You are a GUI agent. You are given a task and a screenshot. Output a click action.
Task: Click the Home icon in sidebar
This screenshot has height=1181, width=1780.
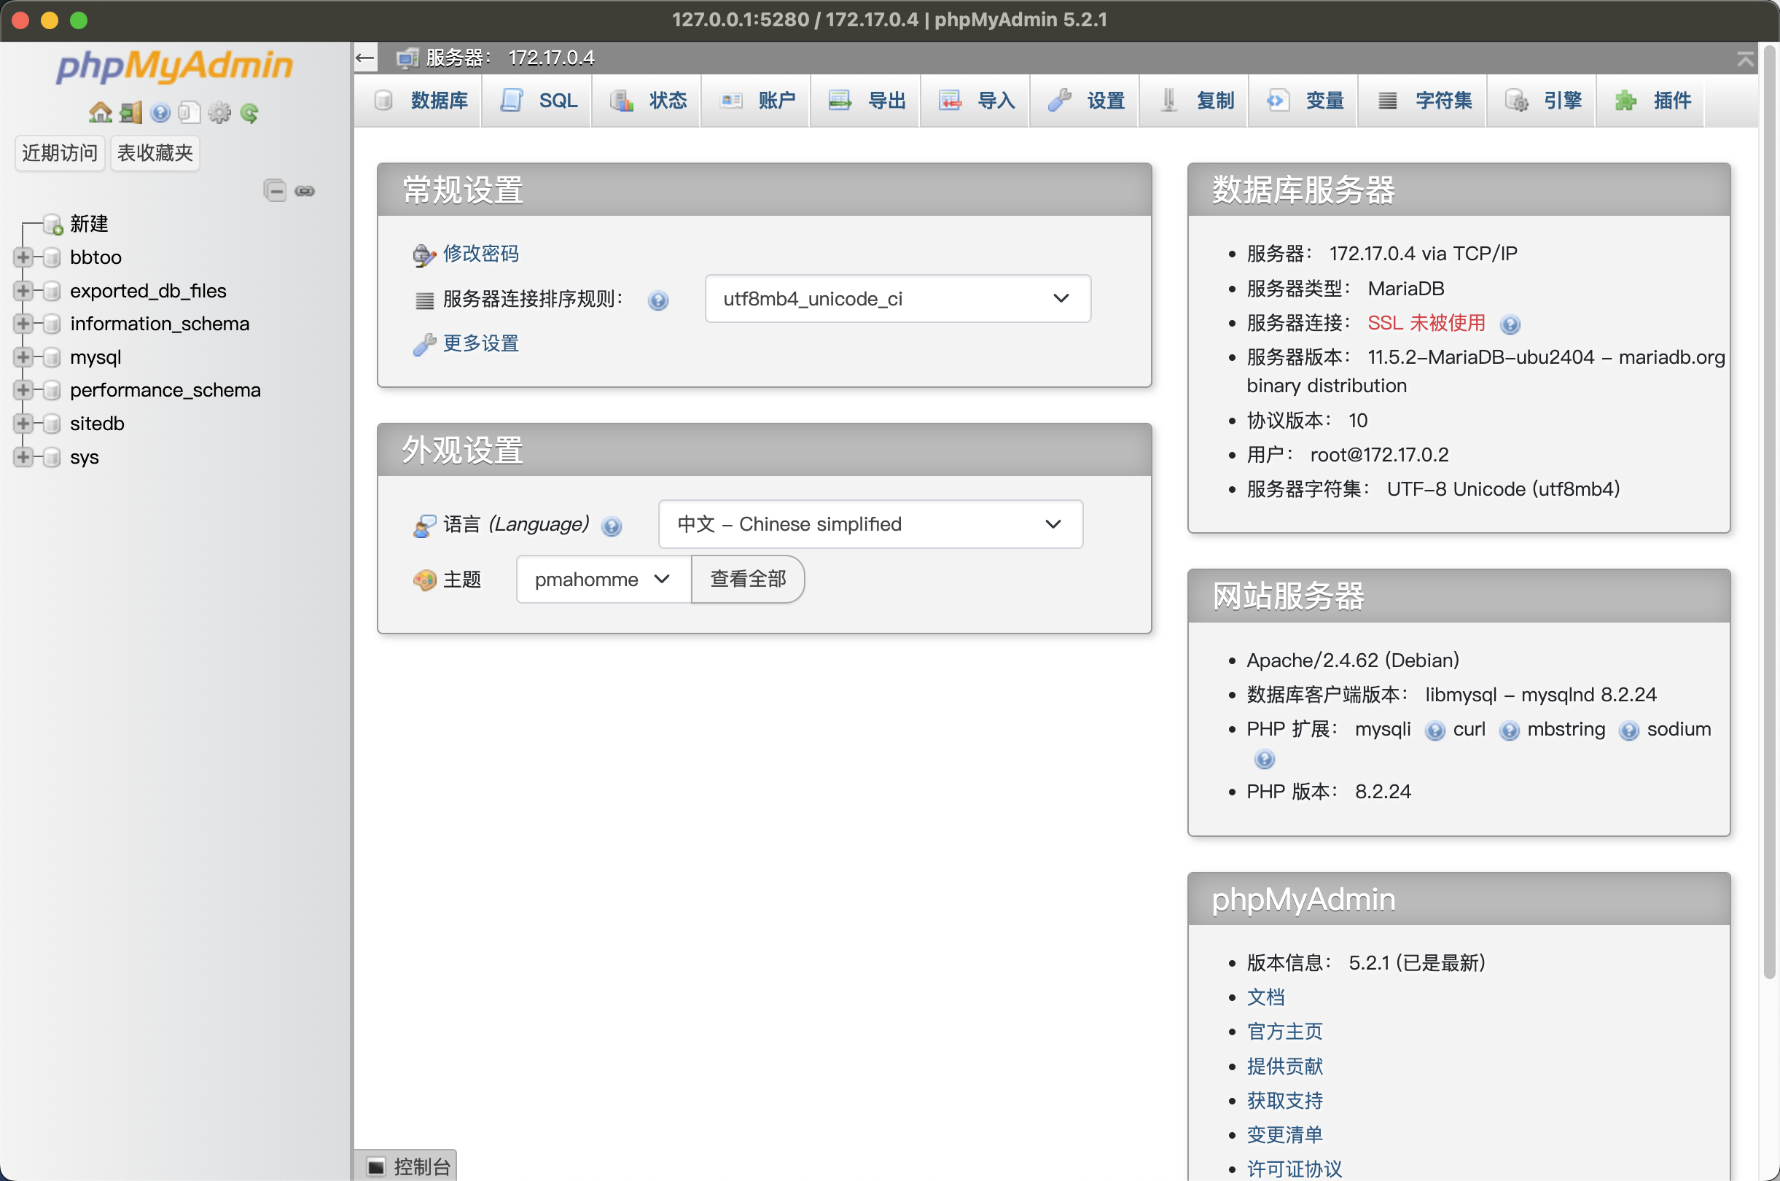click(x=100, y=113)
